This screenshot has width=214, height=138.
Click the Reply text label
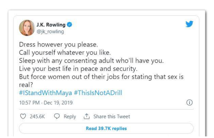(x=70, y=117)
